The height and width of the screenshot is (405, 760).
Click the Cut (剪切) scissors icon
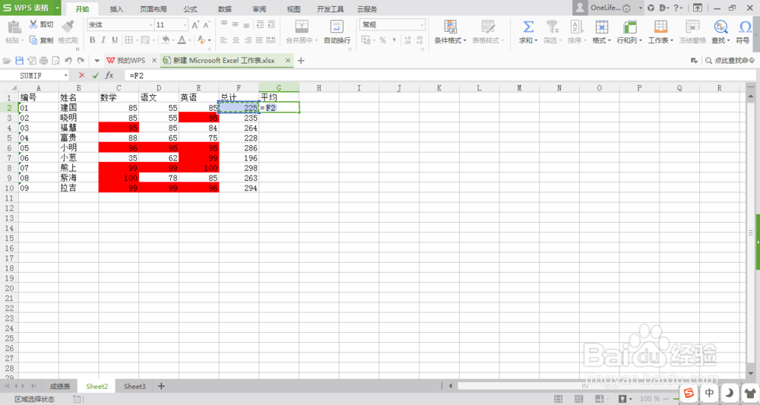(33, 24)
